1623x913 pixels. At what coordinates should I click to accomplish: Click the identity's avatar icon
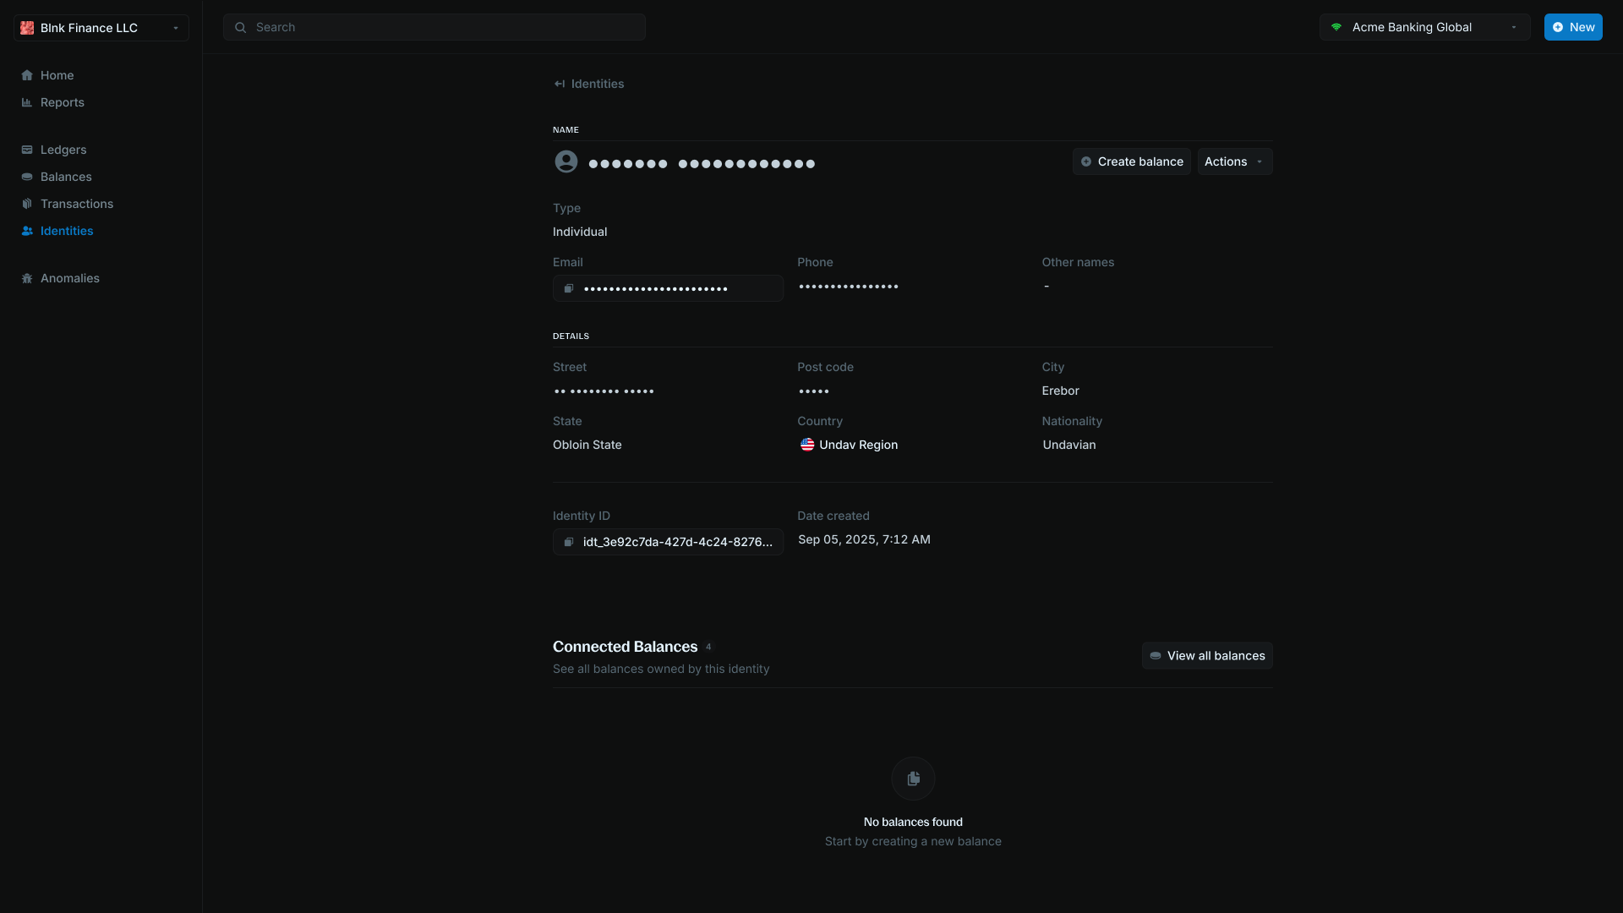pos(566,161)
